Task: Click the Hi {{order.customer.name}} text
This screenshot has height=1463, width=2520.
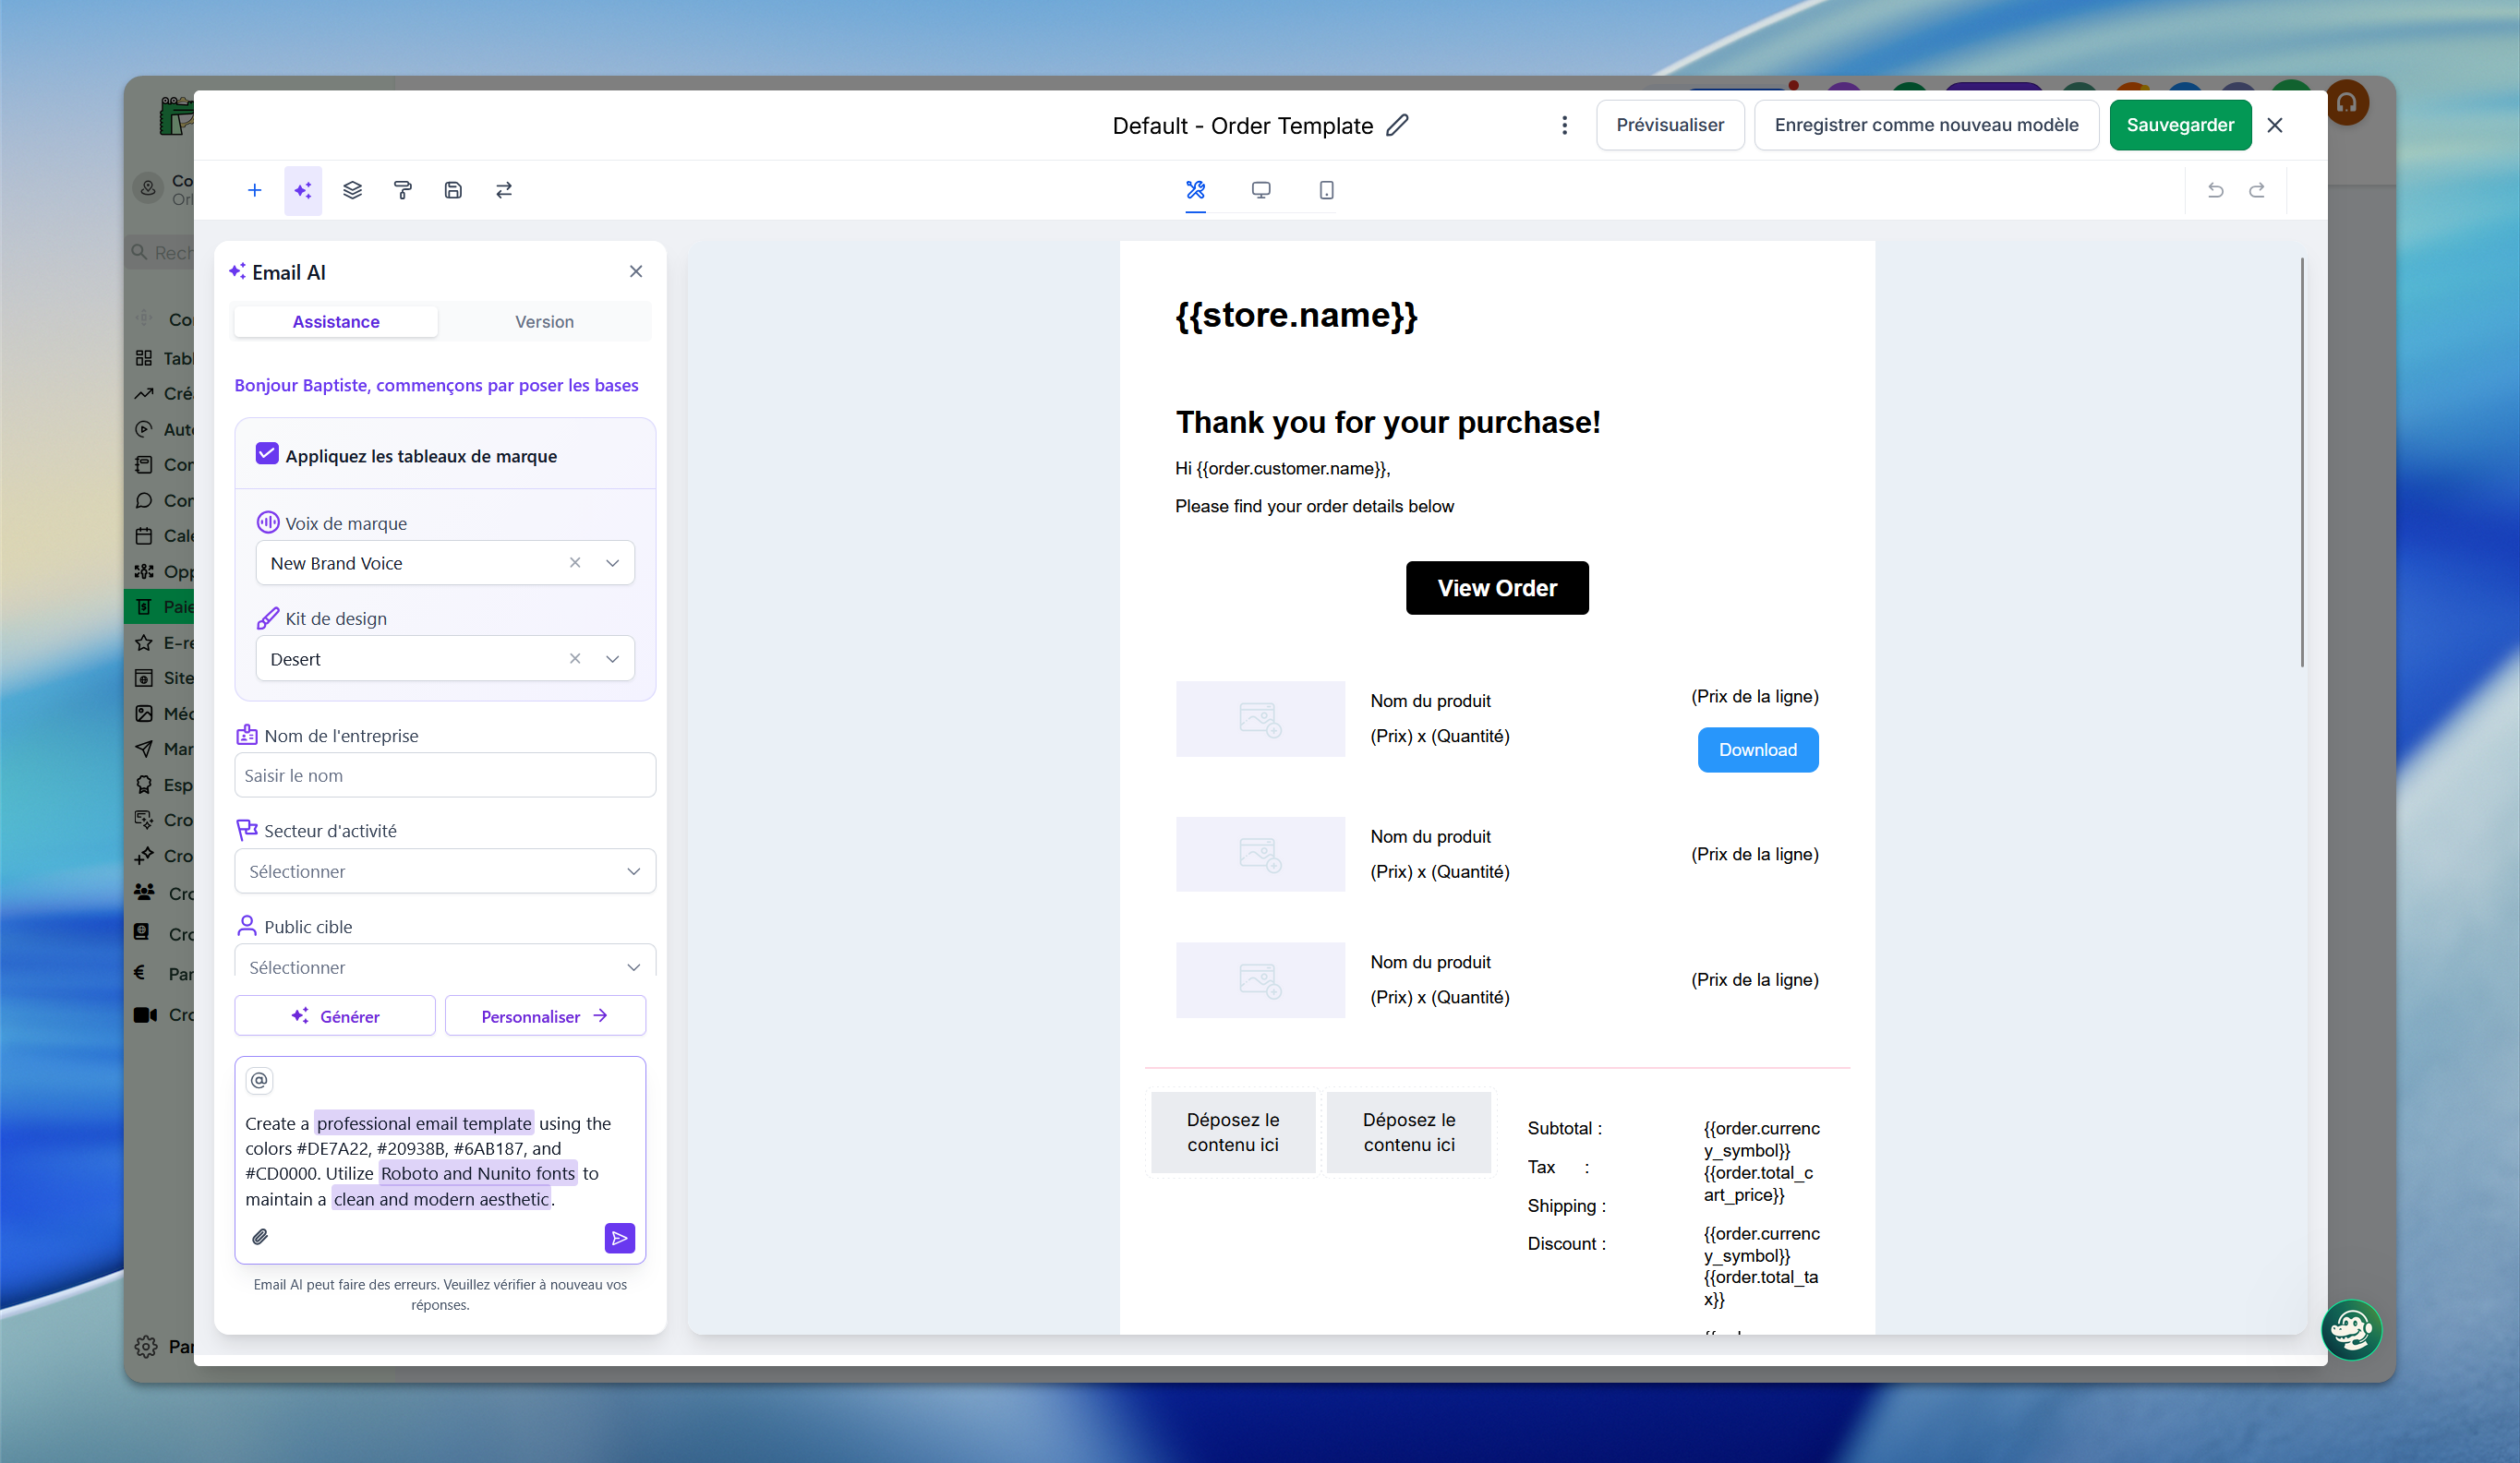Action: (x=1283, y=469)
